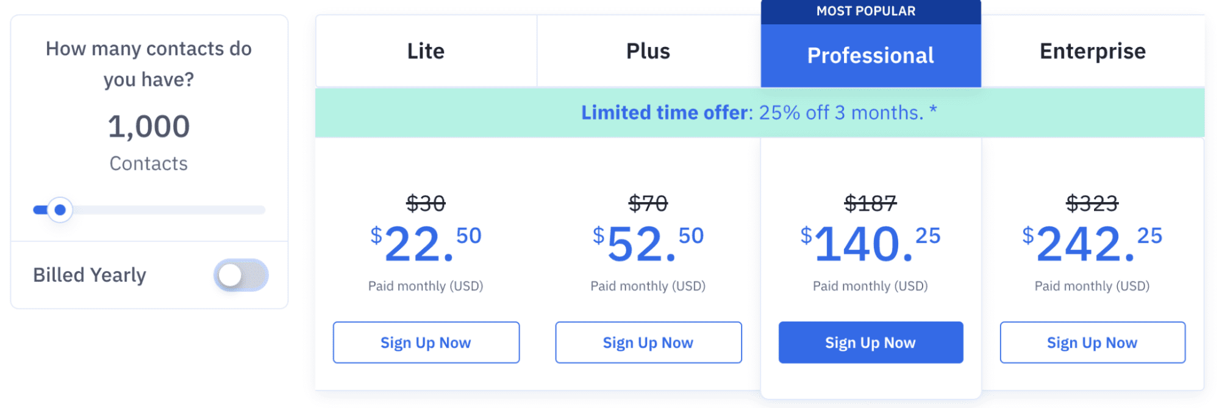Click the 1,000 contacts number

click(149, 127)
